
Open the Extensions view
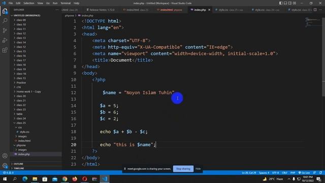coord(5,50)
